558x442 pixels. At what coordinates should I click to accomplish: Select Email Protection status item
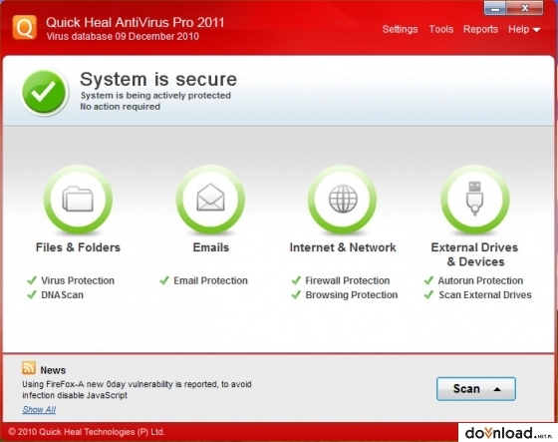(203, 280)
